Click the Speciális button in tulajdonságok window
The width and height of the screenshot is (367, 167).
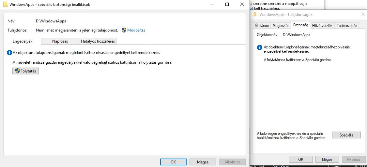pos(346,135)
